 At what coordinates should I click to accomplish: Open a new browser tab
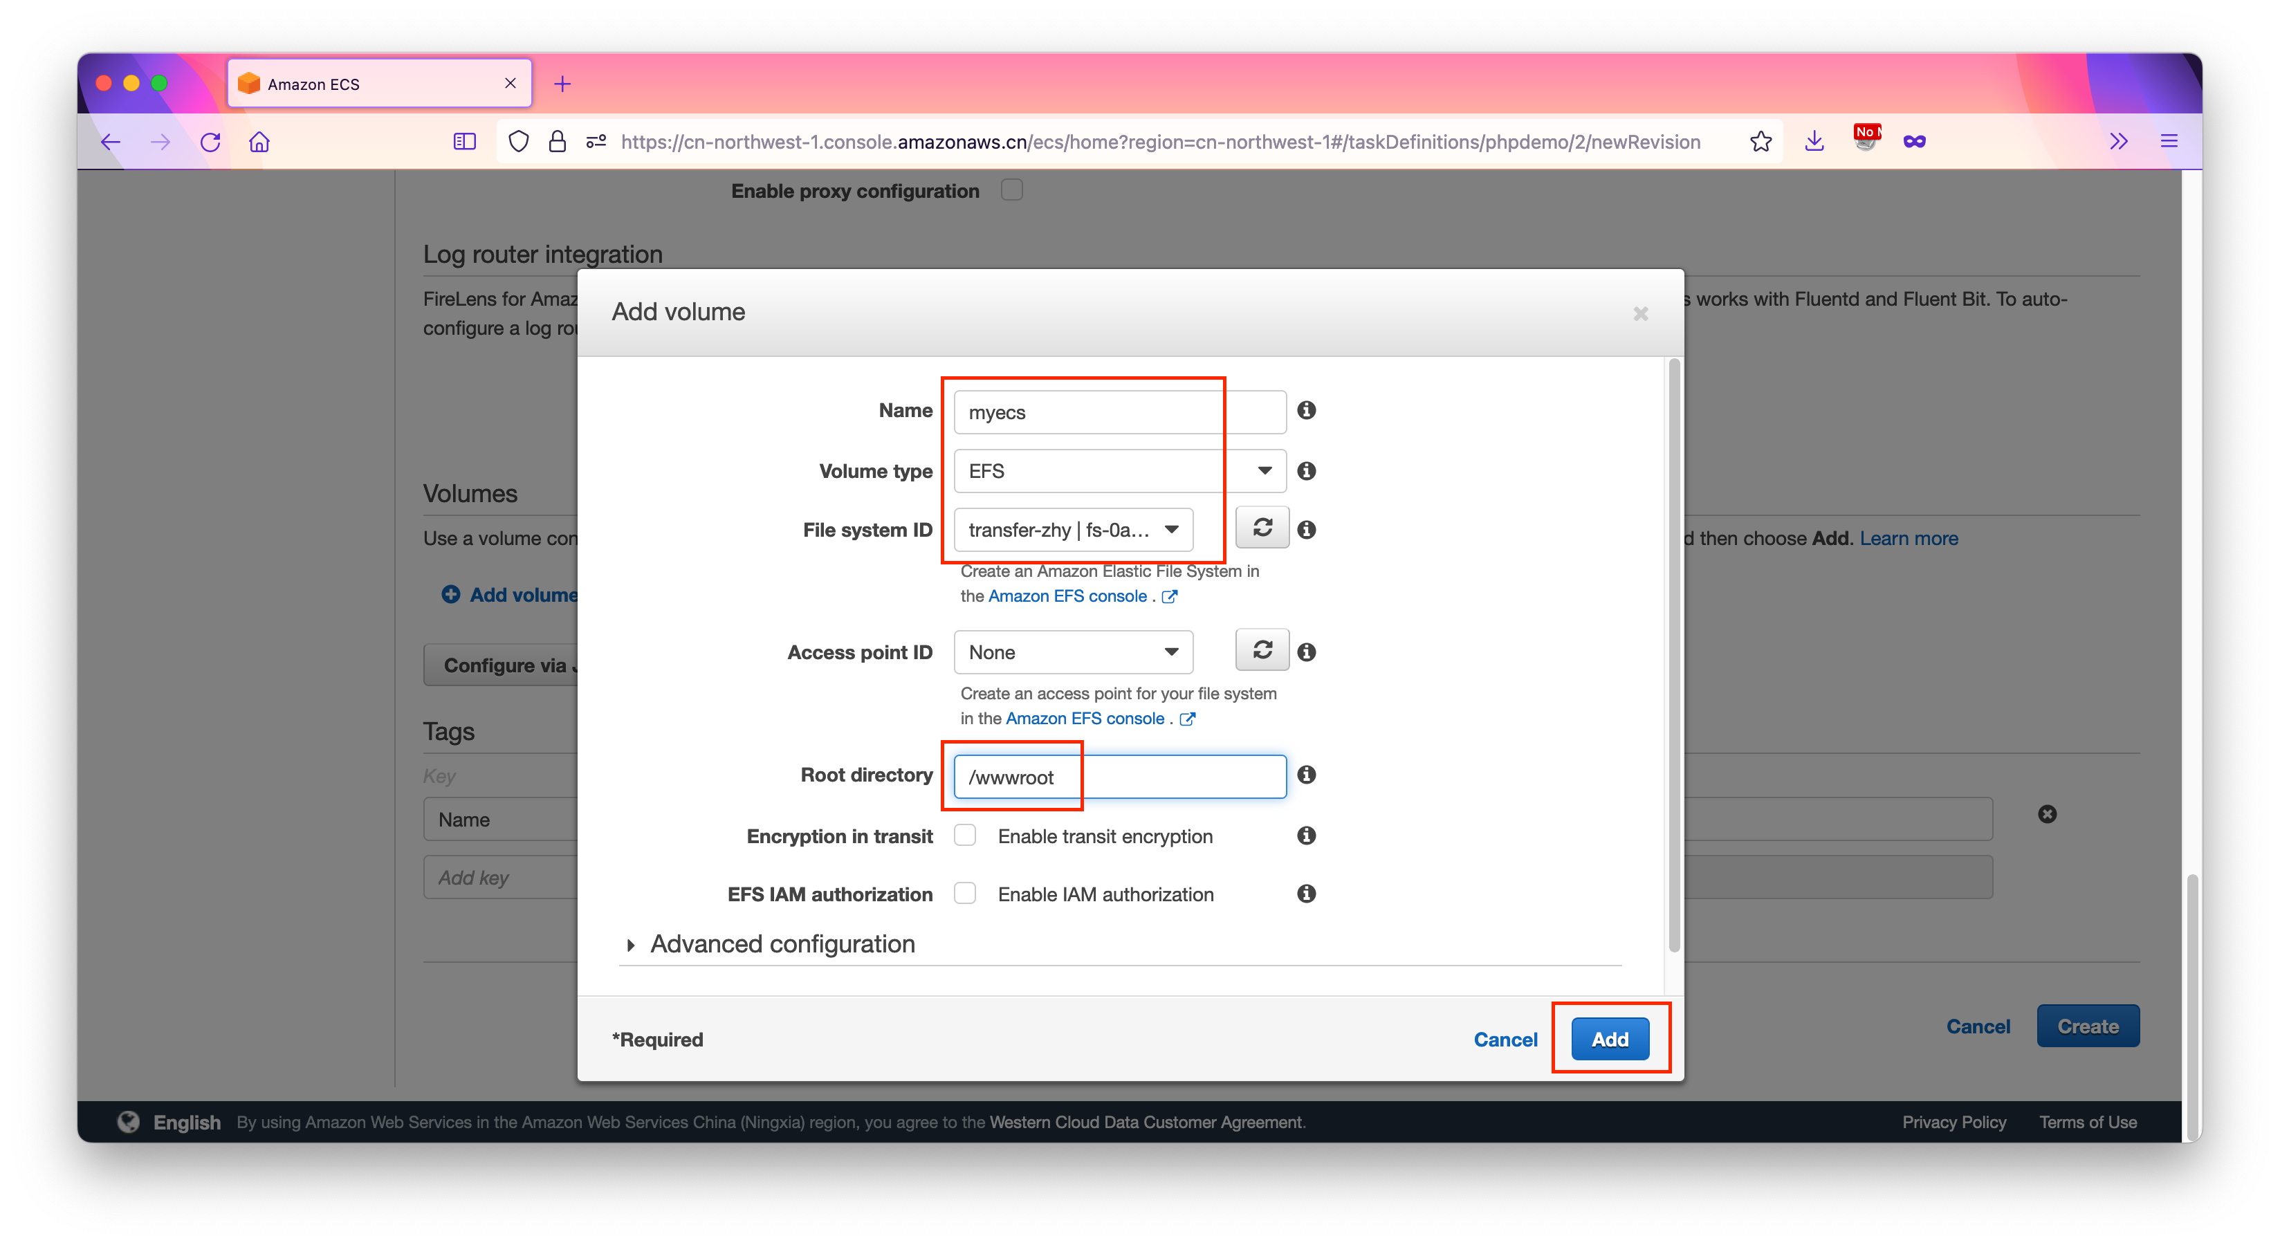(x=562, y=84)
